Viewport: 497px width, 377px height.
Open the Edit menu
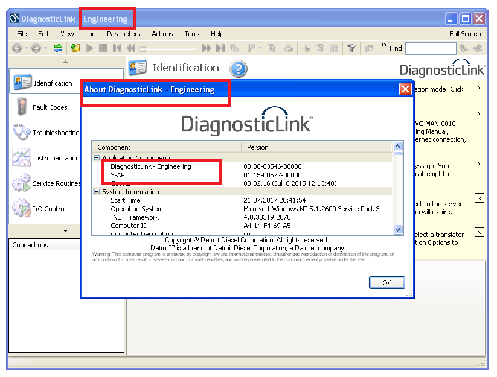coord(43,34)
